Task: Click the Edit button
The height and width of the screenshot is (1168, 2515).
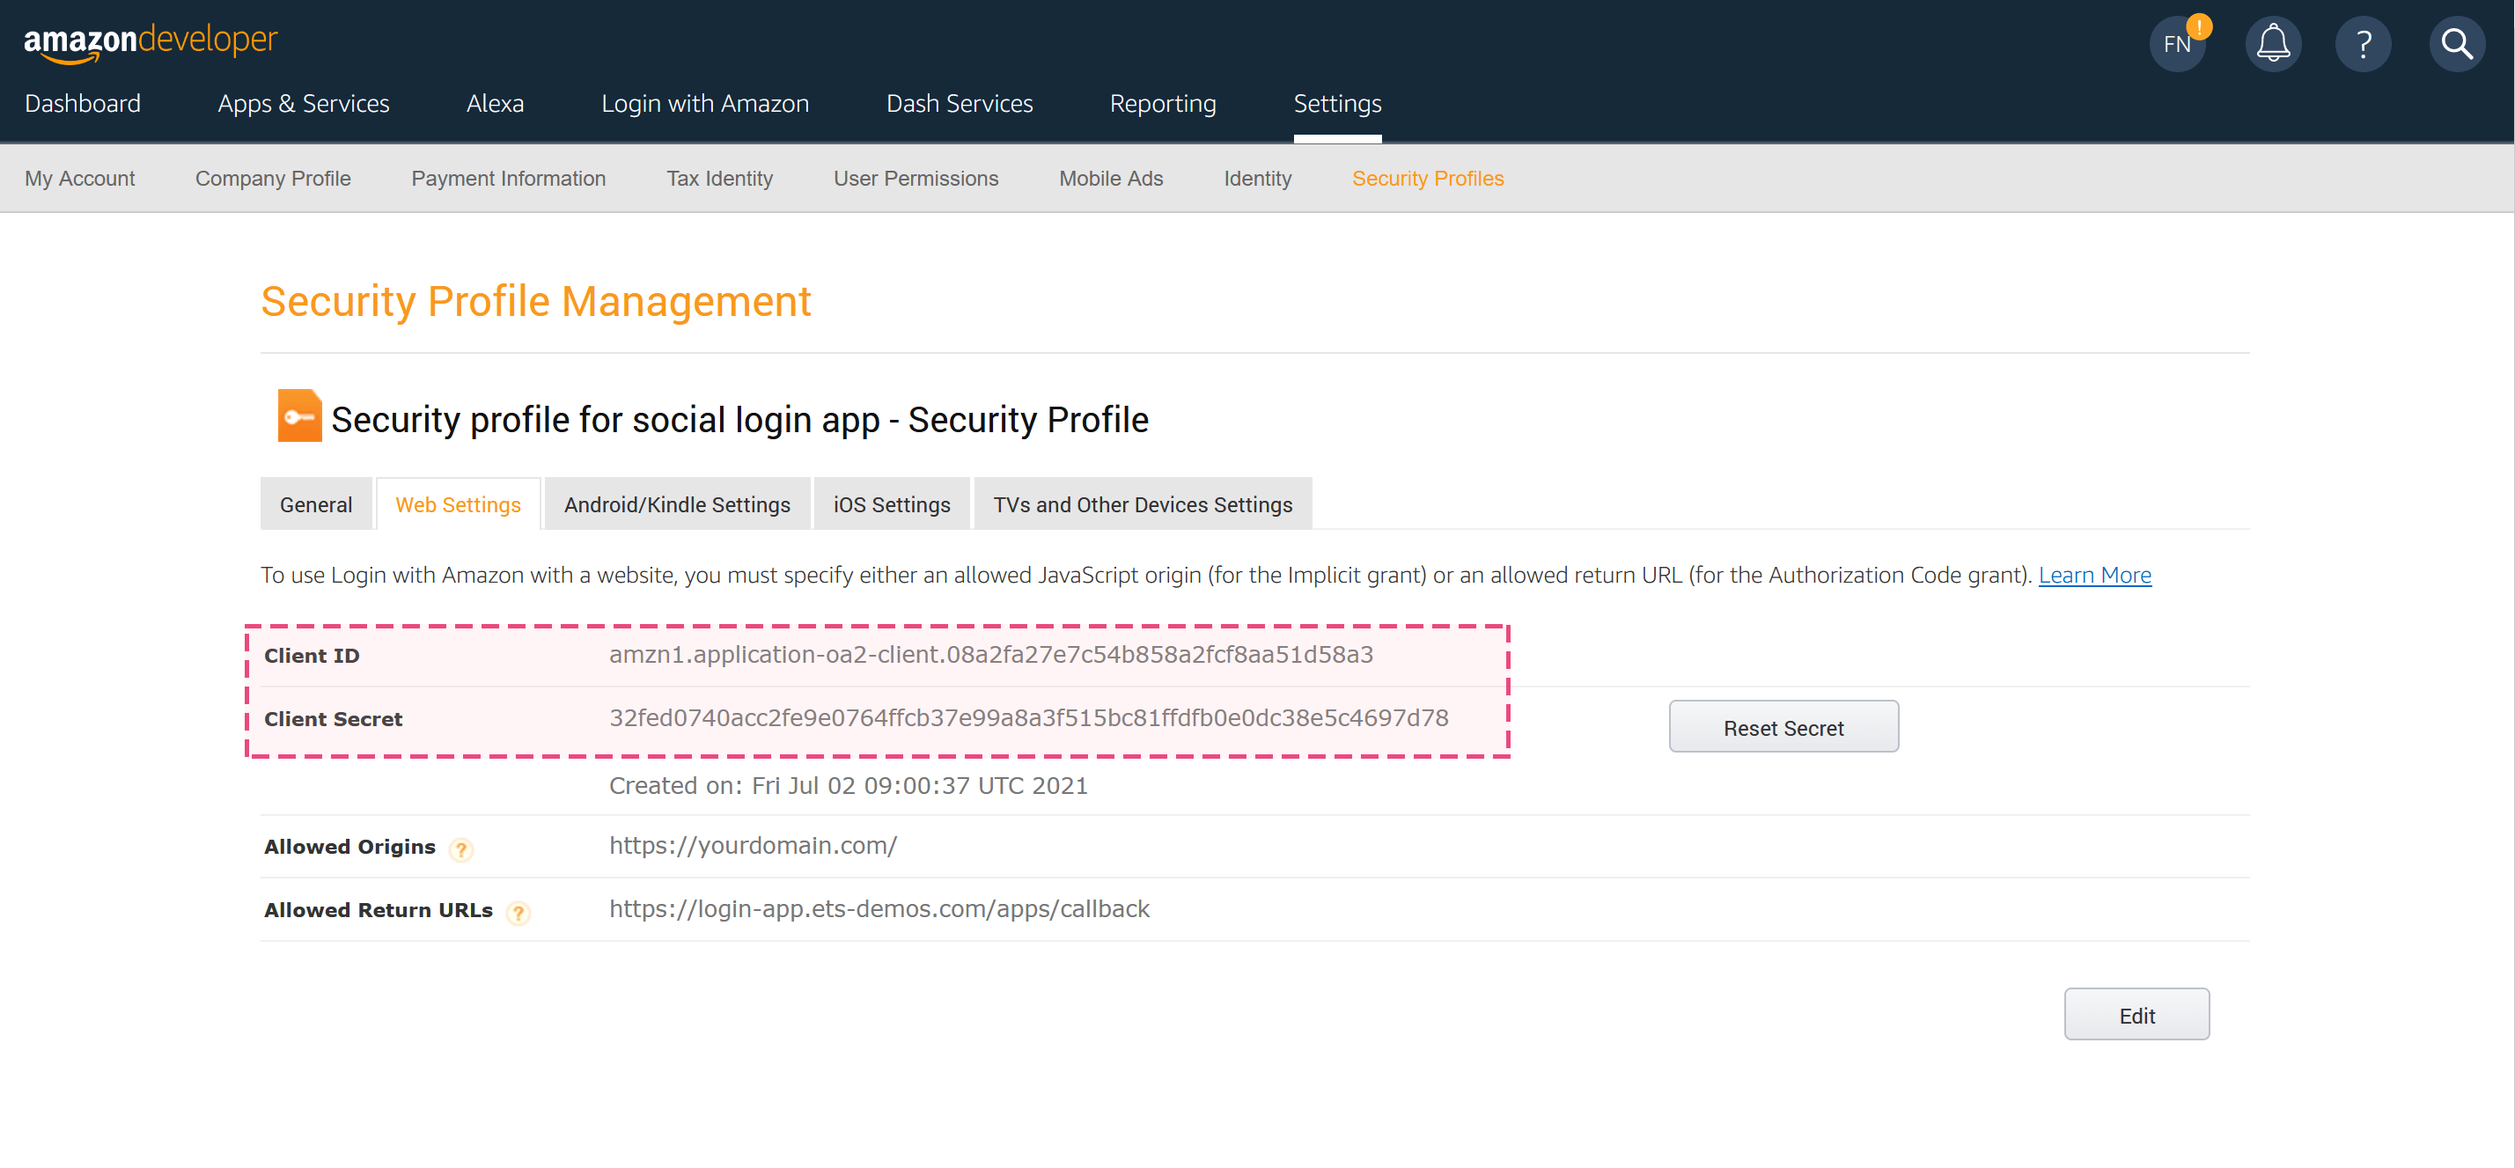Action: (x=2136, y=1016)
